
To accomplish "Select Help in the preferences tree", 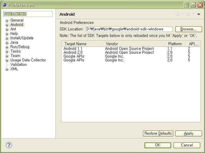I will tap(14, 33).
